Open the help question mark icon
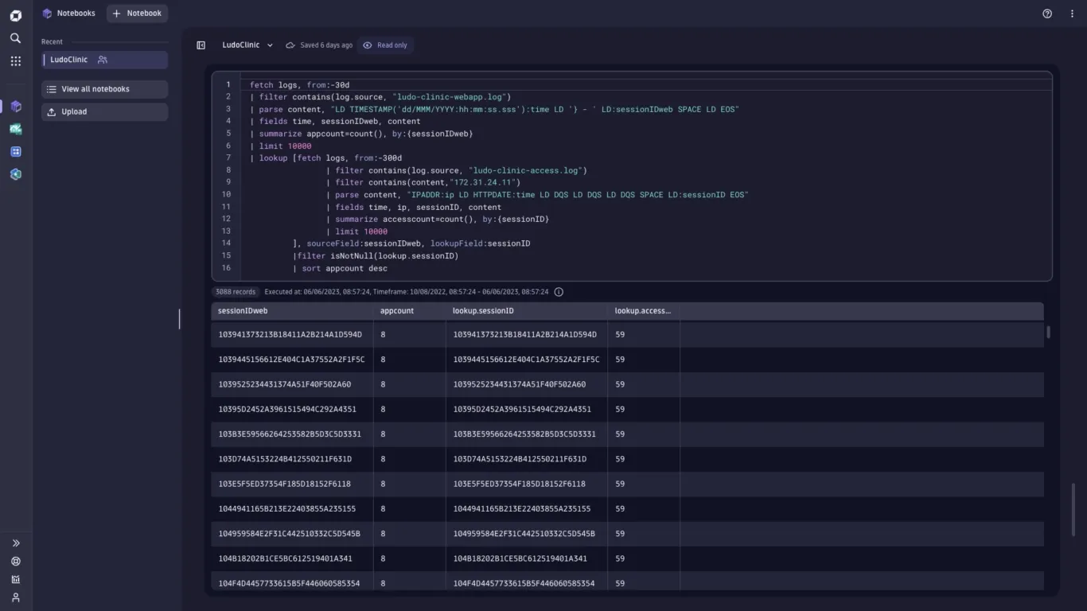The image size is (1087, 611). 1047,14
